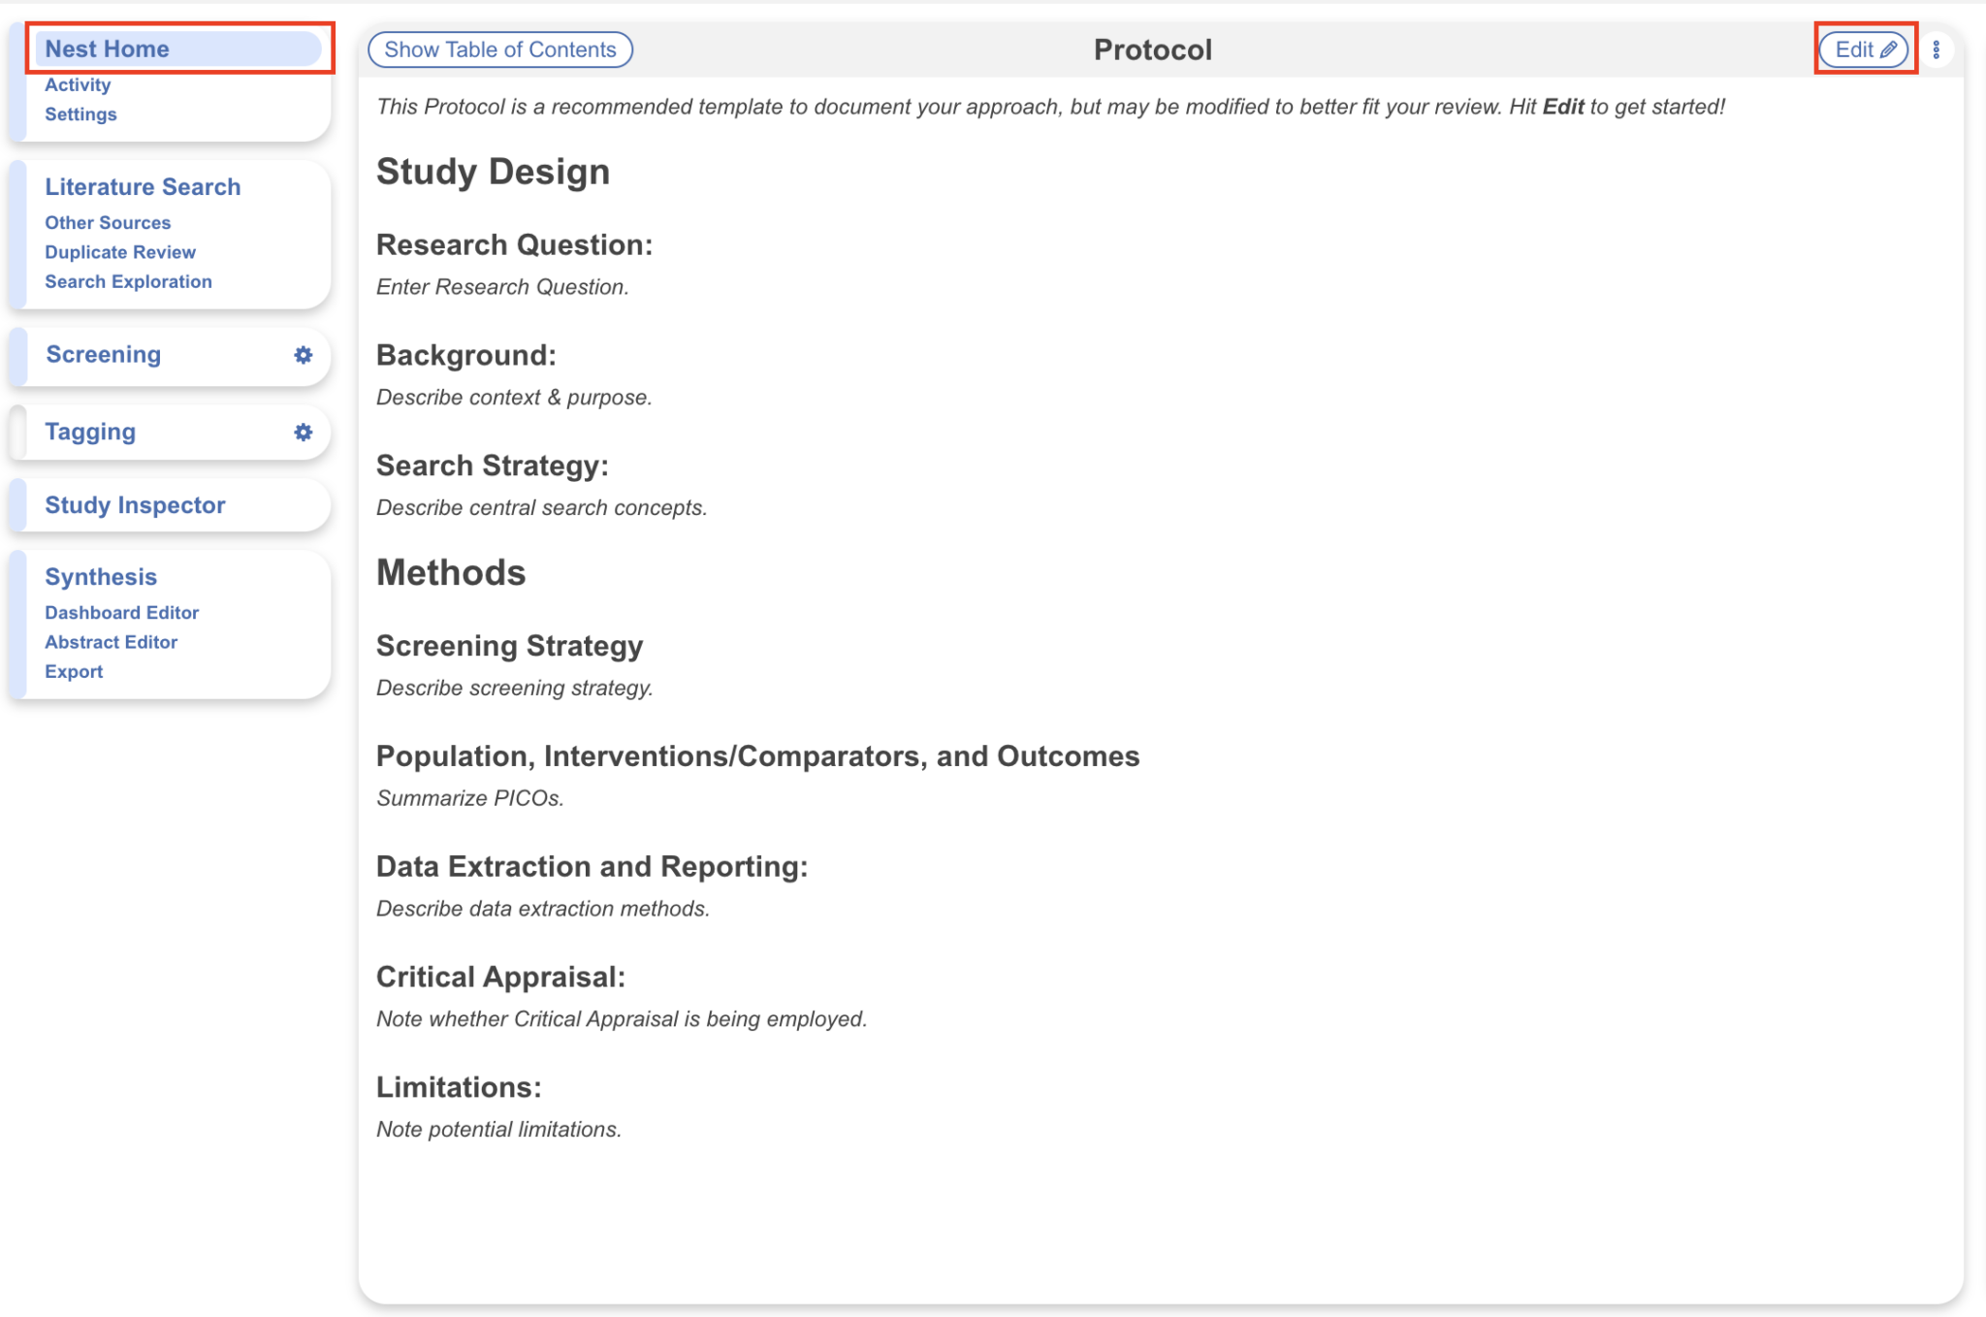The image size is (1986, 1317).
Task: Open the Tagging settings gear
Action: pos(304,432)
